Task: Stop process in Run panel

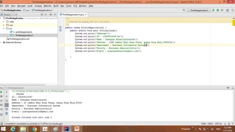Action: [1, 96]
